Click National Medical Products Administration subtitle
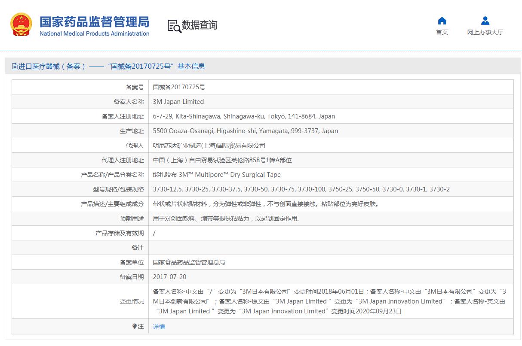 [95, 33]
